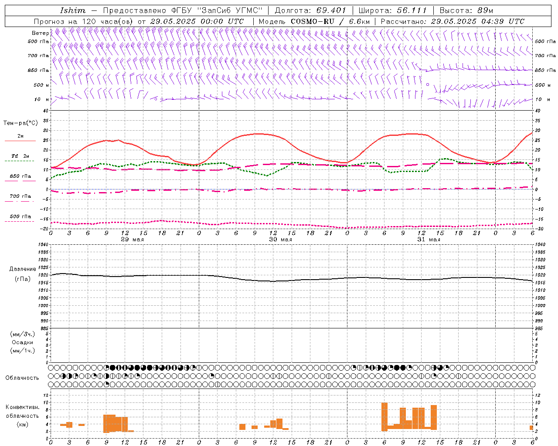
Task: Click "10 м" wind level label on left
Action: coord(41,99)
